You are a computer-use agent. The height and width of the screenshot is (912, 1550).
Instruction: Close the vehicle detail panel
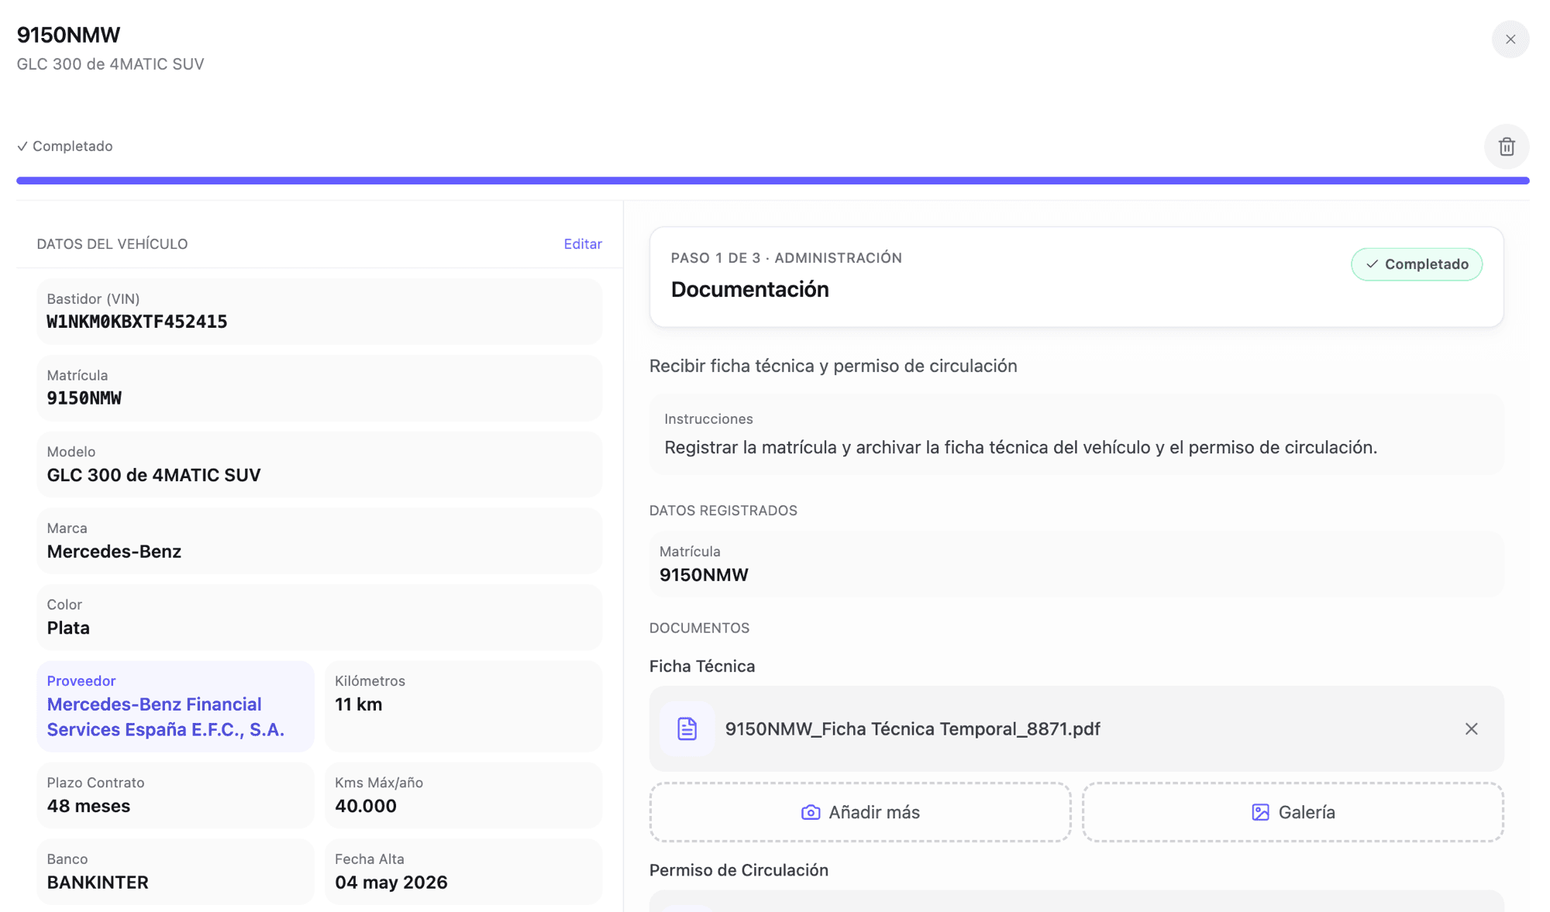pyautogui.click(x=1510, y=40)
